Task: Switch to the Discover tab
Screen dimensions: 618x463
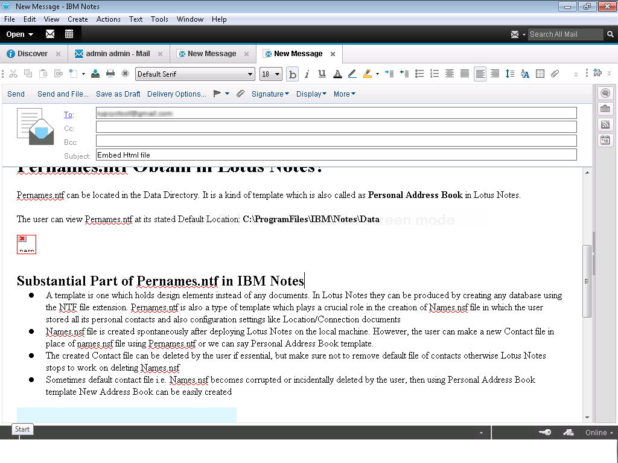Action: [x=33, y=54]
